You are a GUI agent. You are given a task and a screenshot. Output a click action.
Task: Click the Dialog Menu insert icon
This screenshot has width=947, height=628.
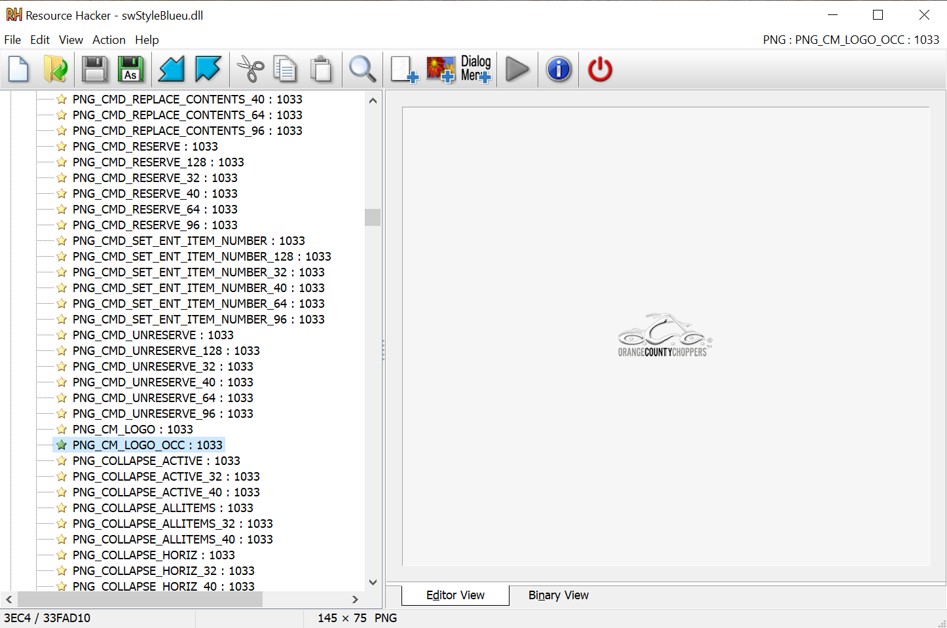coord(476,69)
